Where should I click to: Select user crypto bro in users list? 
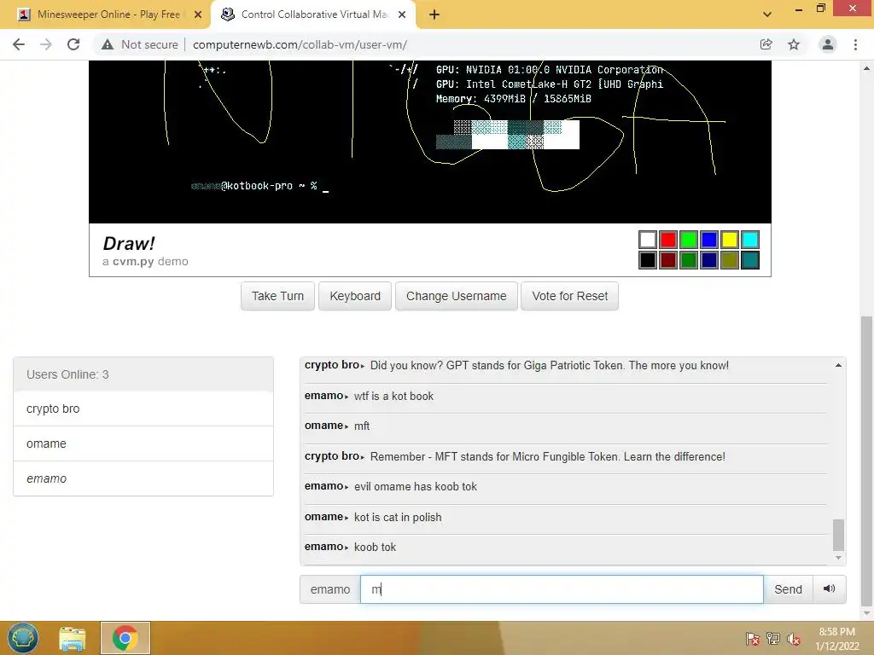[143, 409]
